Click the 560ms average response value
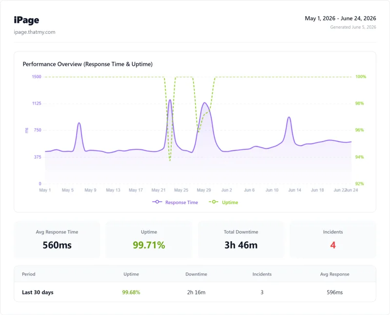 57,245
